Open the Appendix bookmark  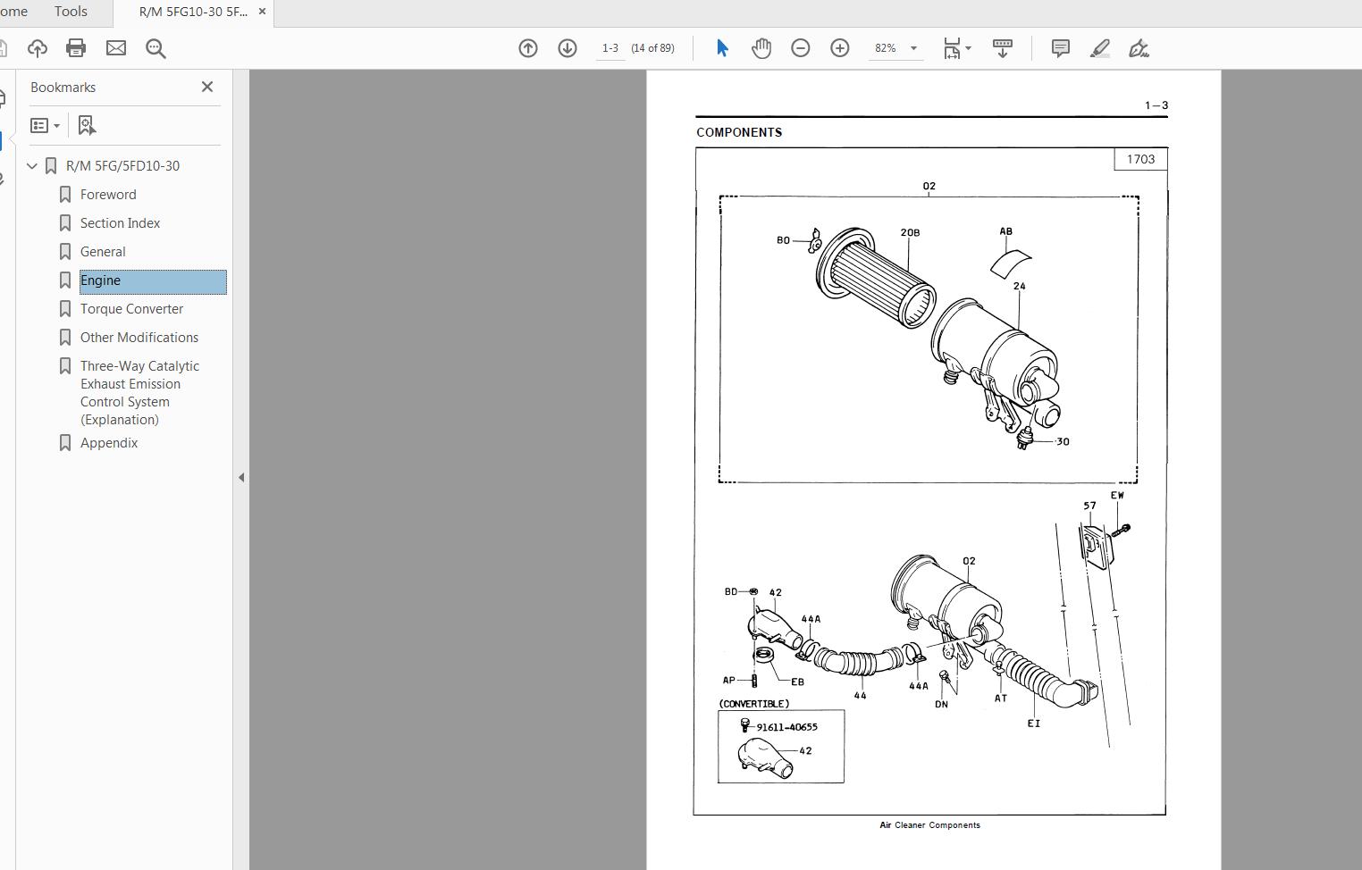click(x=109, y=443)
